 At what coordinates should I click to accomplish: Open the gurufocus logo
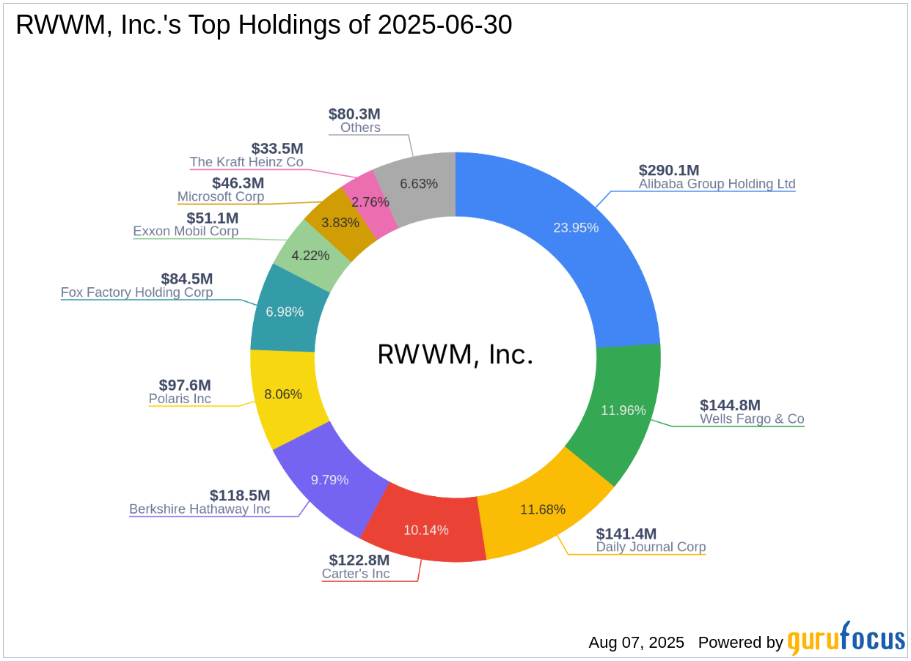click(846, 638)
